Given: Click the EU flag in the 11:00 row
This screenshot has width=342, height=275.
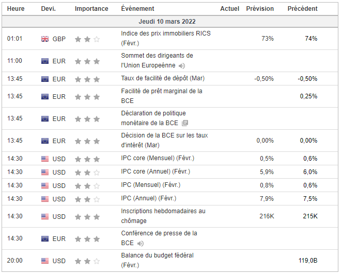Looking at the screenshot, I should click(x=45, y=61).
